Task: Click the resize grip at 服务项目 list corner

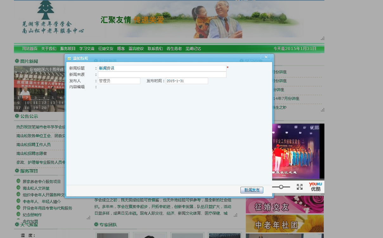Action: point(88,217)
